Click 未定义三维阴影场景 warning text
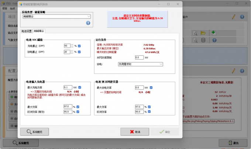Image resolution: width=251 pixels, height=149 pixels. point(217,82)
